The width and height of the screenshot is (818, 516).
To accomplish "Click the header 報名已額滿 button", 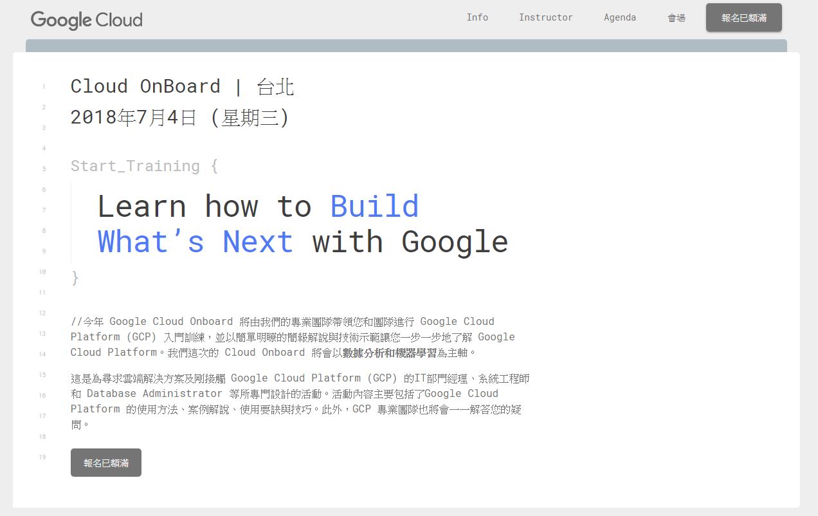I will (744, 17).
